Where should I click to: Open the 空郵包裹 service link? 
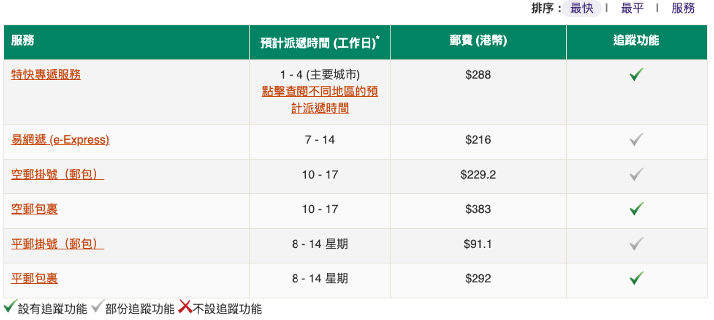point(34,209)
